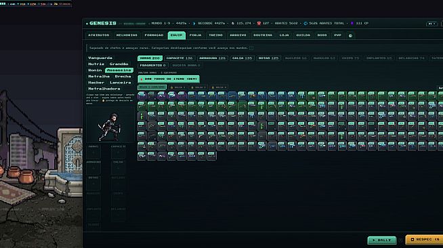Click the empty Armas equipment slot
The image size is (443, 248).
pyautogui.click(x=93, y=153)
